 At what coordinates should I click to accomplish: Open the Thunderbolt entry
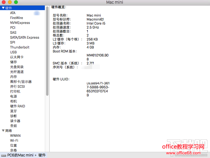[x=20, y=47]
